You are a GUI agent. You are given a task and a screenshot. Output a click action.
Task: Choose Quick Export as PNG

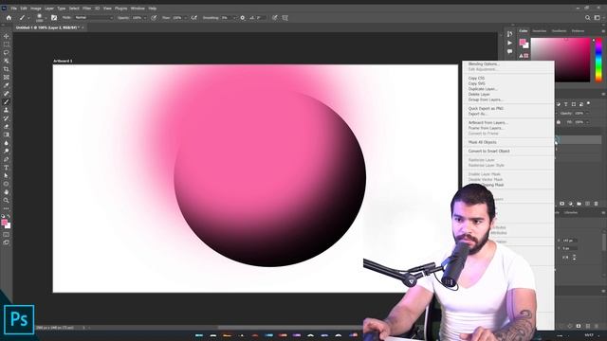click(x=486, y=109)
